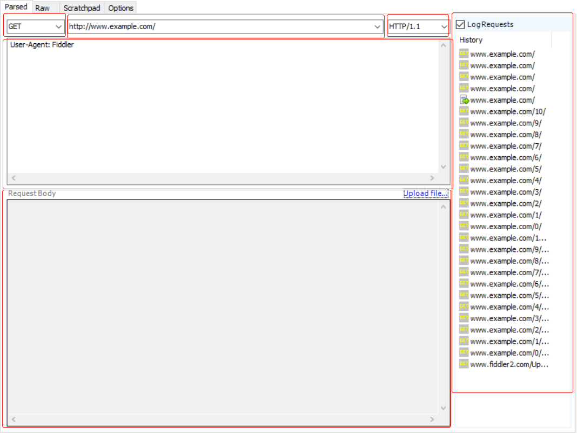Click the GET icon beside www.example.com/5/

pos(464,169)
